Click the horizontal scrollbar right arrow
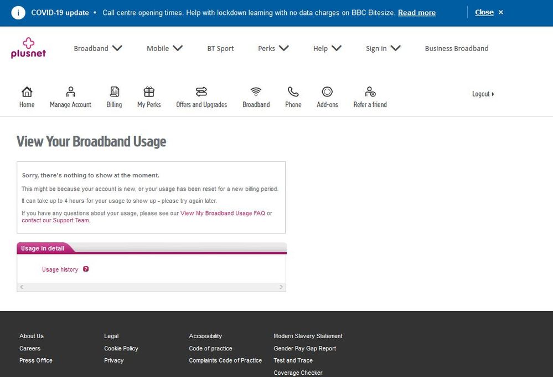Image resolution: width=553 pixels, height=377 pixels. [x=281, y=287]
